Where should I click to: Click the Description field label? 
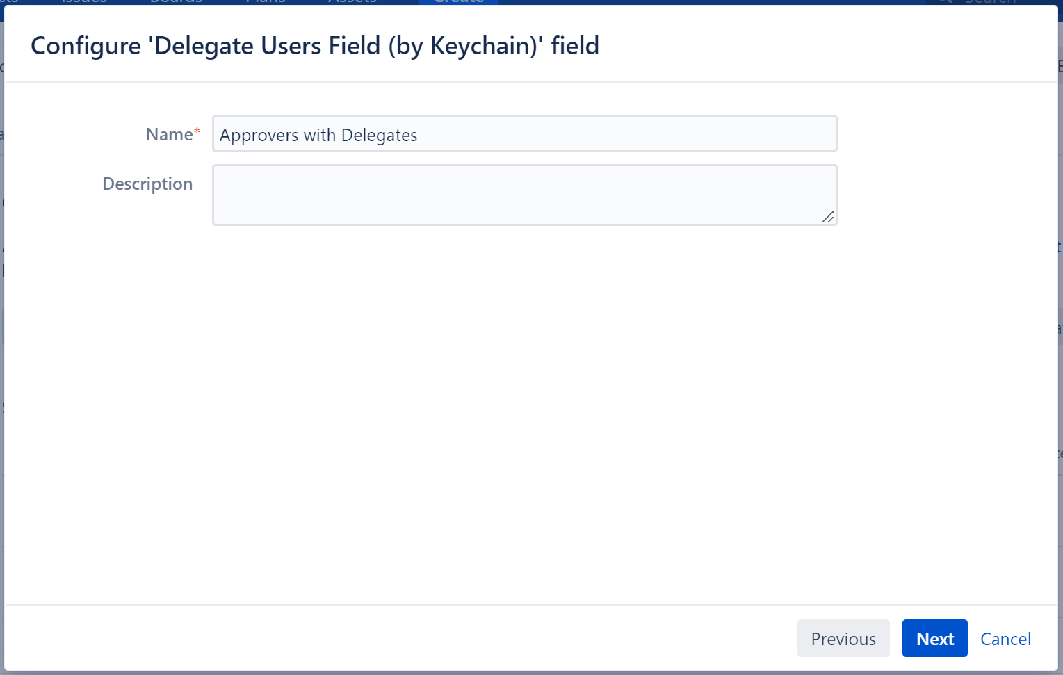[147, 184]
